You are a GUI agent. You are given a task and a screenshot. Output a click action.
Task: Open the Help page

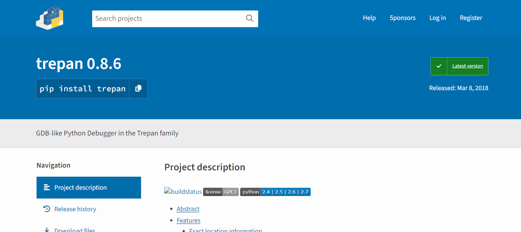(x=369, y=18)
